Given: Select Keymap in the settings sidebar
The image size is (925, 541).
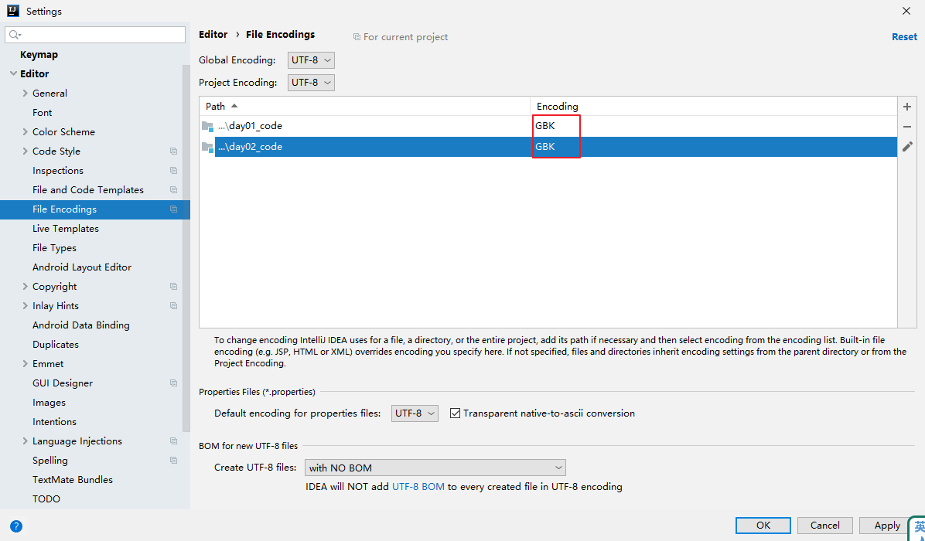Looking at the screenshot, I should 39,55.
